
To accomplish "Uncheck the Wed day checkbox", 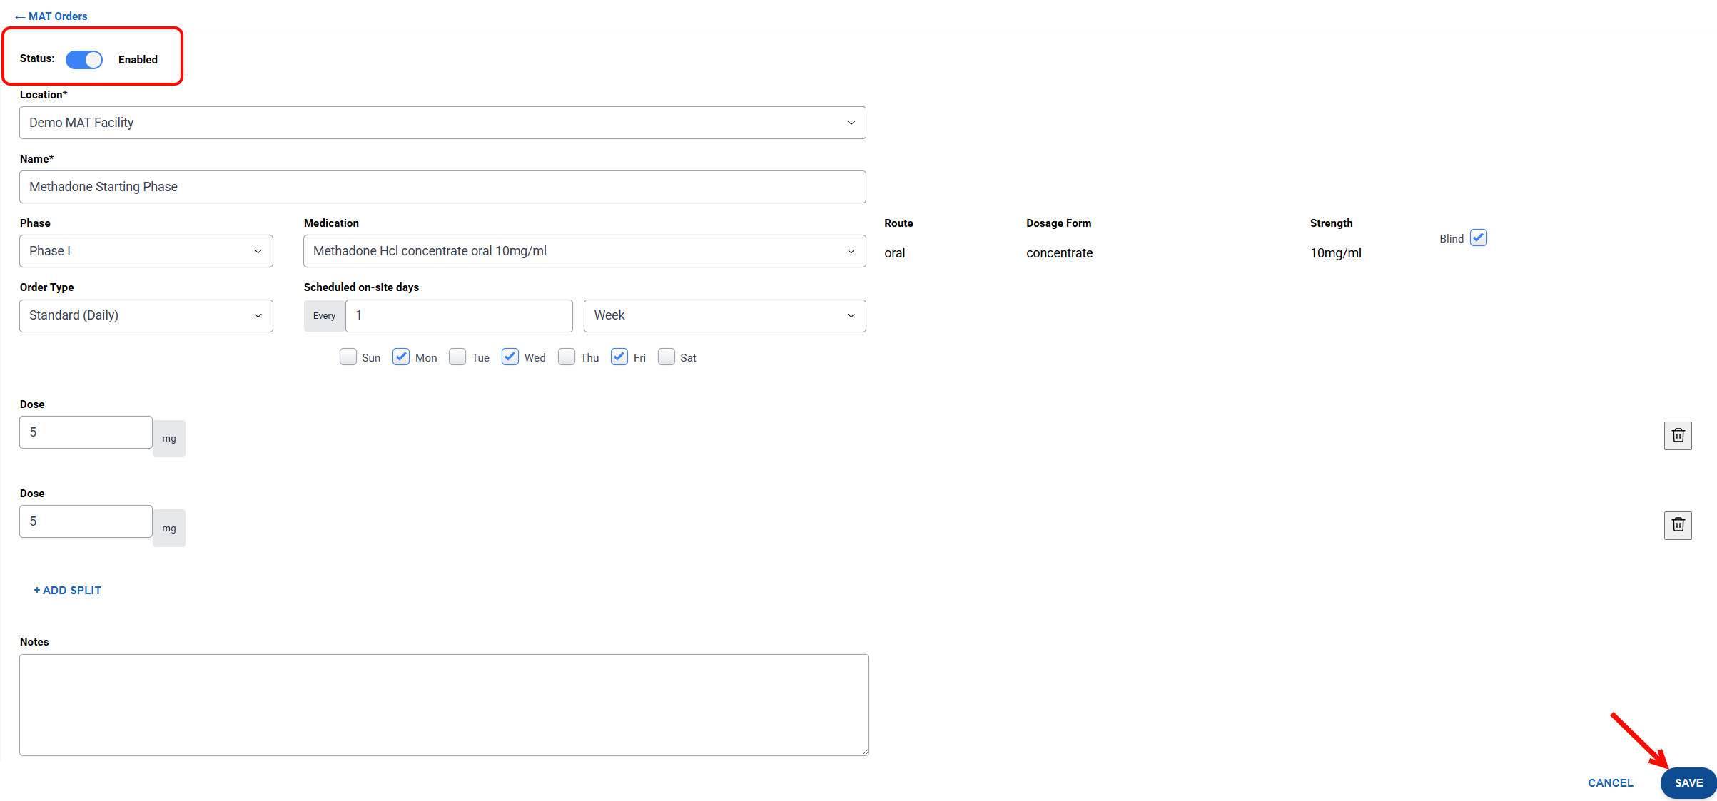I will click(x=510, y=357).
